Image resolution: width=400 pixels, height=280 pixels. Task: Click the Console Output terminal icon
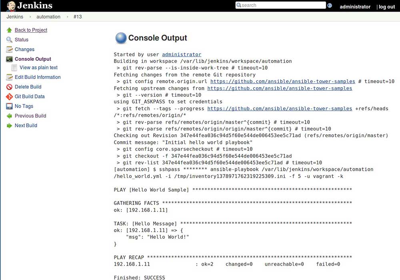click(10, 59)
